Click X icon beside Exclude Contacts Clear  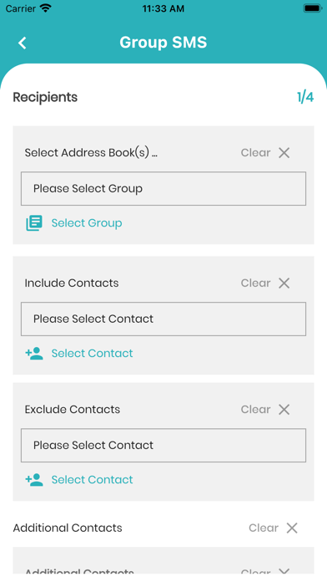[284, 410]
